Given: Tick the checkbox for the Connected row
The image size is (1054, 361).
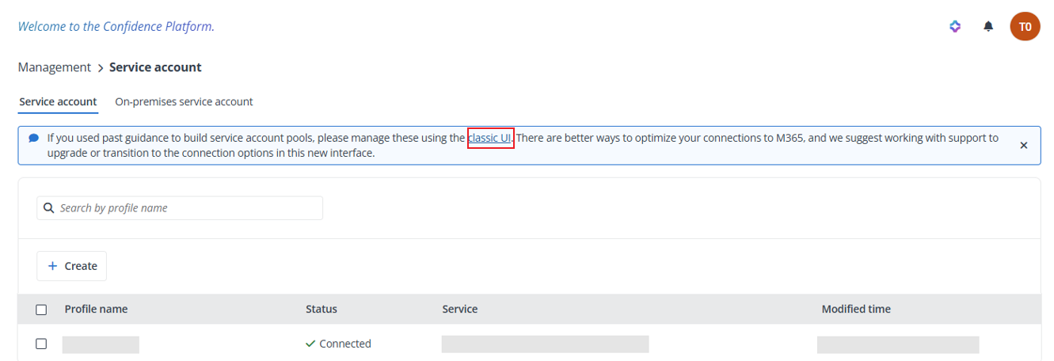Looking at the screenshot, I should click(x=41, y=344).
